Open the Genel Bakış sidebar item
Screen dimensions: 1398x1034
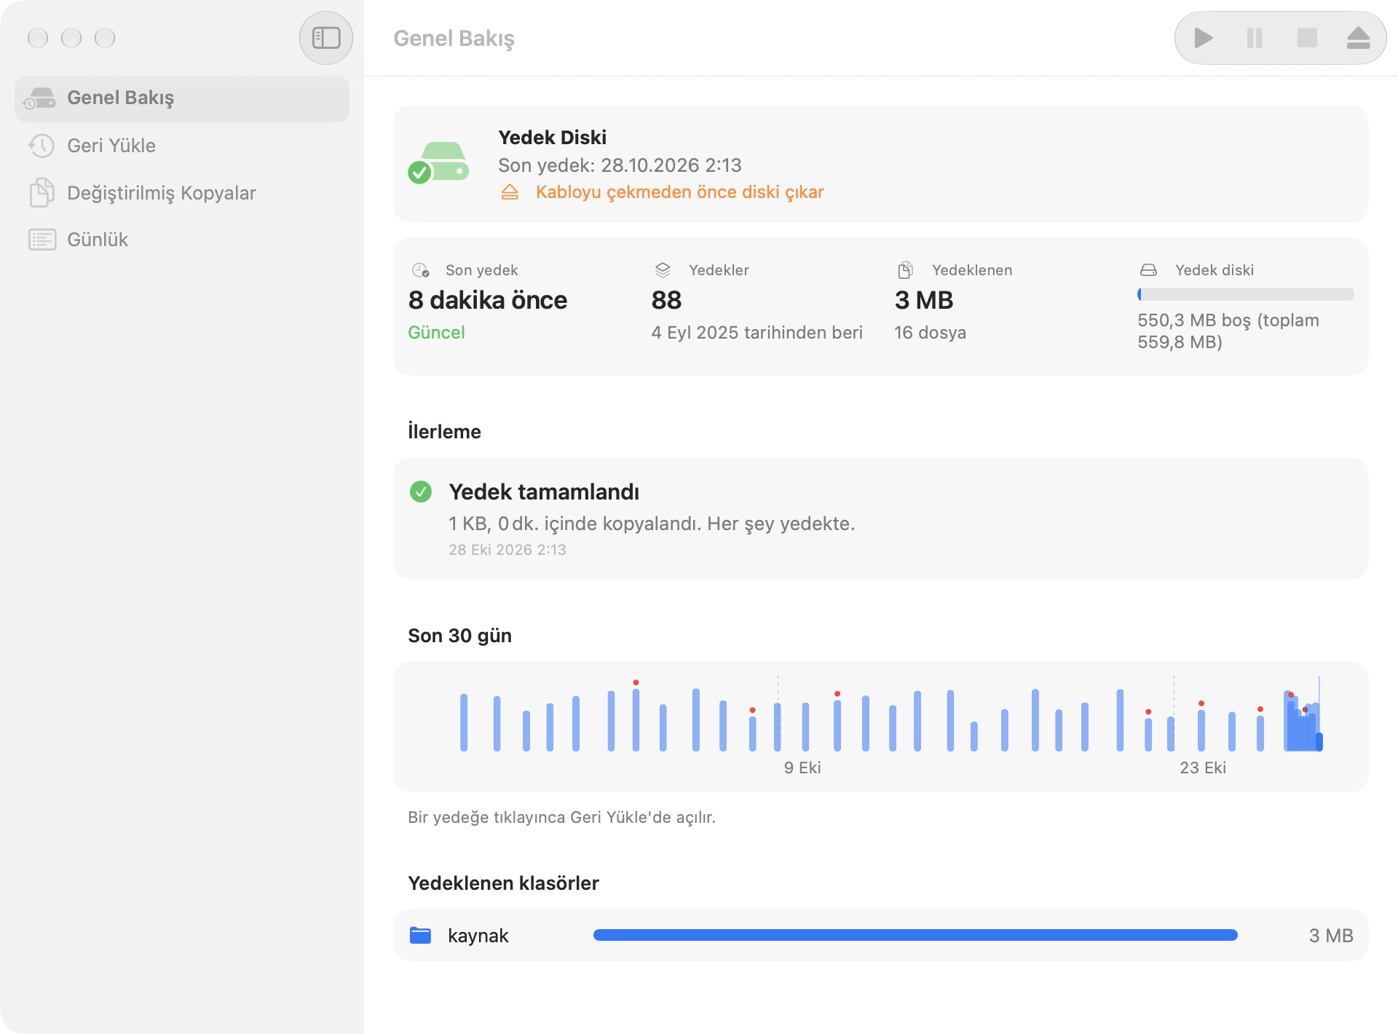182,98
